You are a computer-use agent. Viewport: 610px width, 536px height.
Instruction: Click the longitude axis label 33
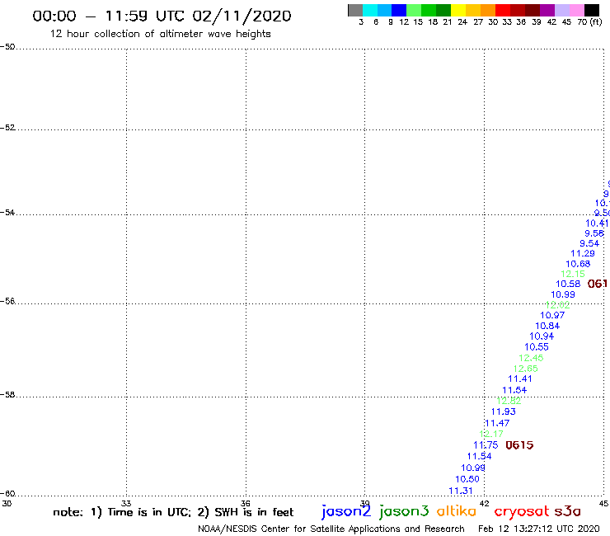[x=126, y=503]
